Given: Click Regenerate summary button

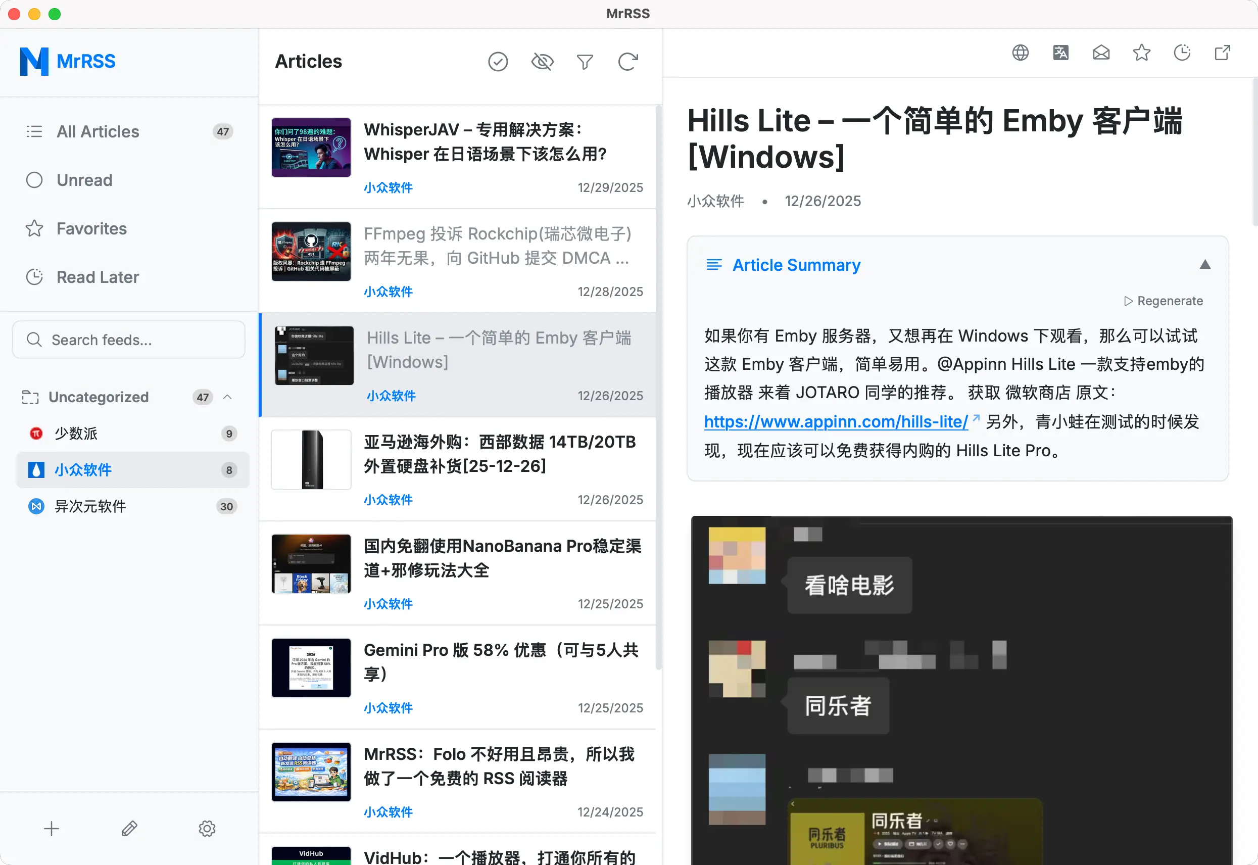Looking at the screenshot, I should (1163, 301).
